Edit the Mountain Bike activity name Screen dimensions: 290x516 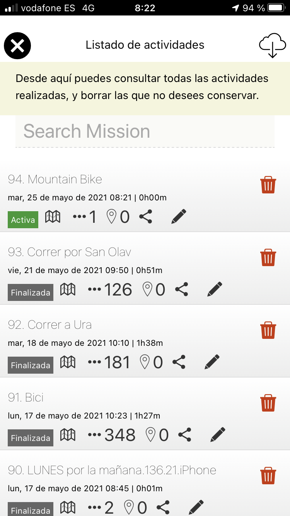[x=179, y=217]
